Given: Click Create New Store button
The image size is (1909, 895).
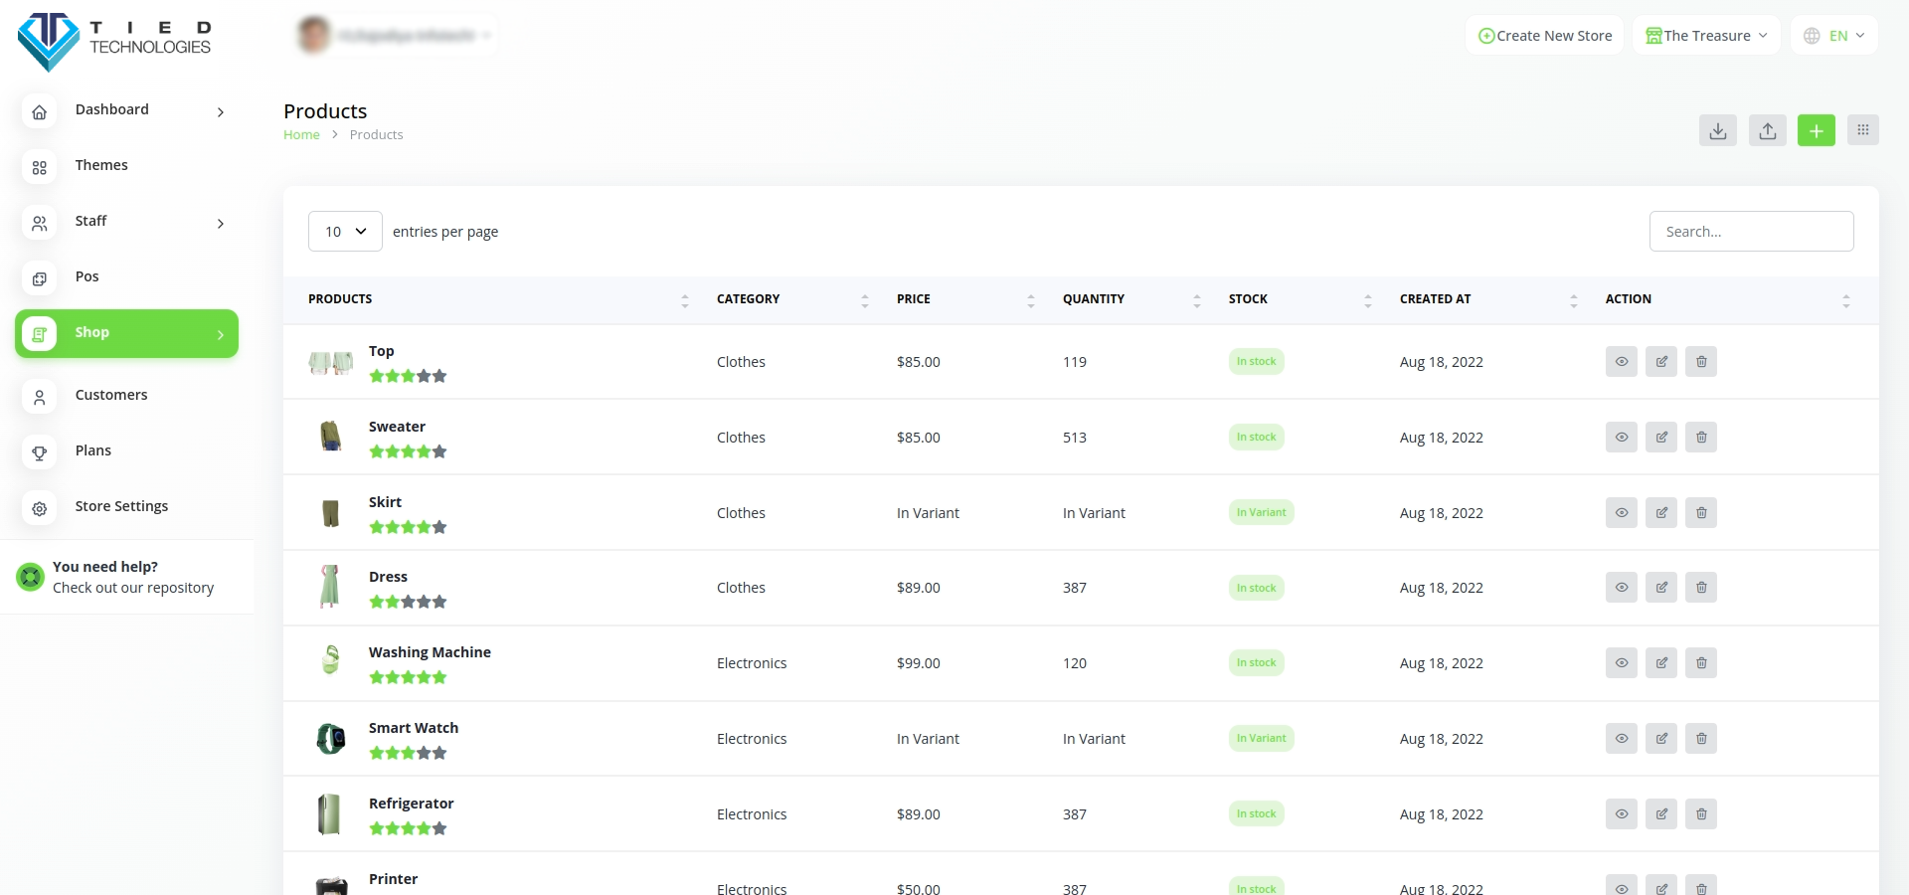Looking at the screenshot, I should click(x=1545, y=36).
